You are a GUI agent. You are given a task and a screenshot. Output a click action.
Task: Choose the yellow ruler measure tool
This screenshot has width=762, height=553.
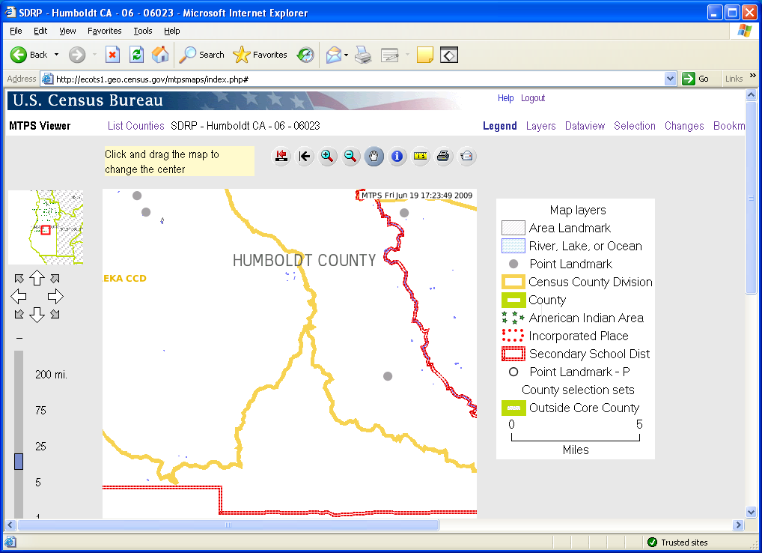pos(420,156)
